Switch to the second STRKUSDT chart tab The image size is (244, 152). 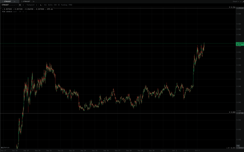28,1
